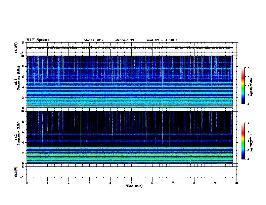
Task: Click the ch.1 spectrogram colorbar
Action: [x=243, y=86]
